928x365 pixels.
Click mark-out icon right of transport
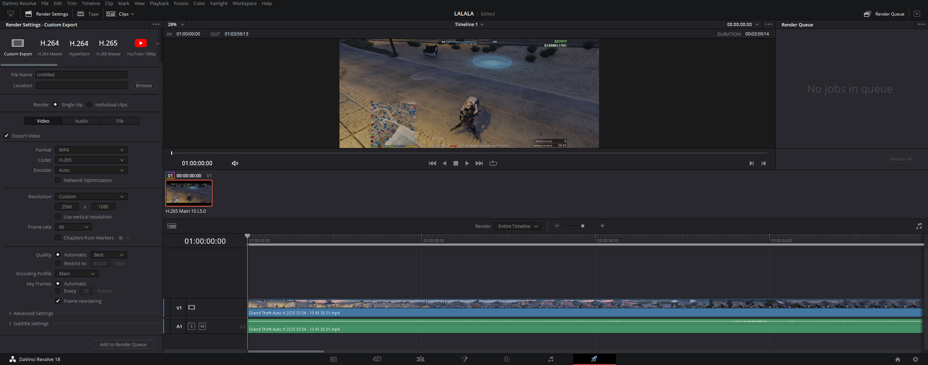764,163
